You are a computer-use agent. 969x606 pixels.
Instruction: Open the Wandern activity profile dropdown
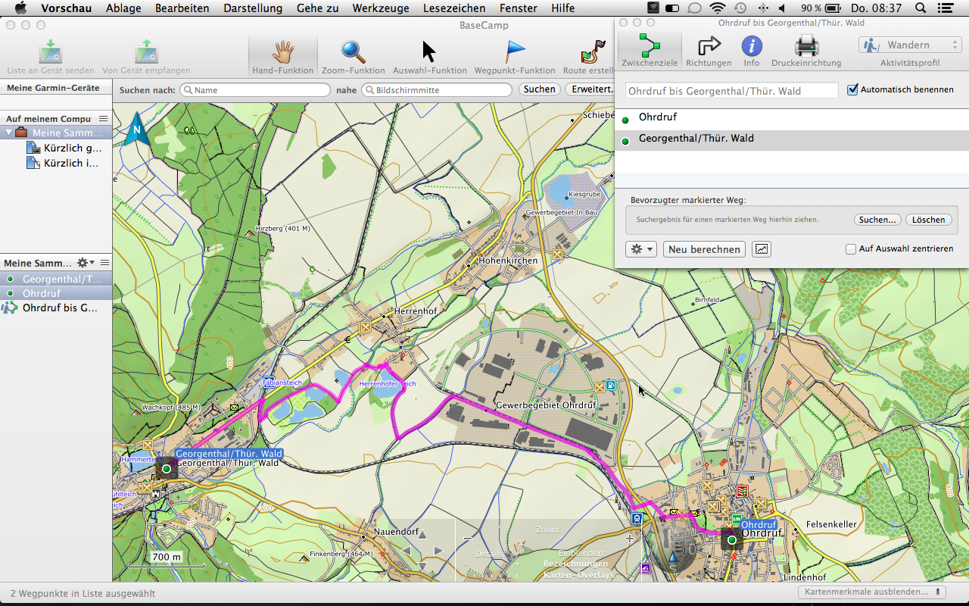click(x=909, y=45)
